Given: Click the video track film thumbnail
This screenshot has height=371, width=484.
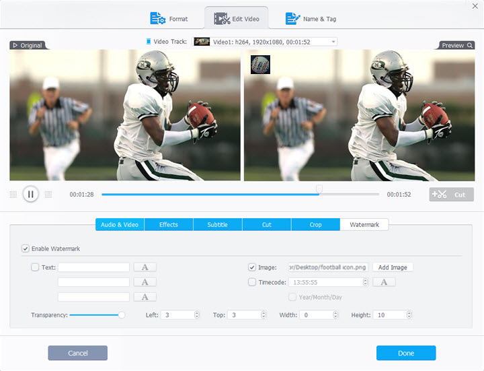Looking at the screenshot, I should (x=202, y=42).
